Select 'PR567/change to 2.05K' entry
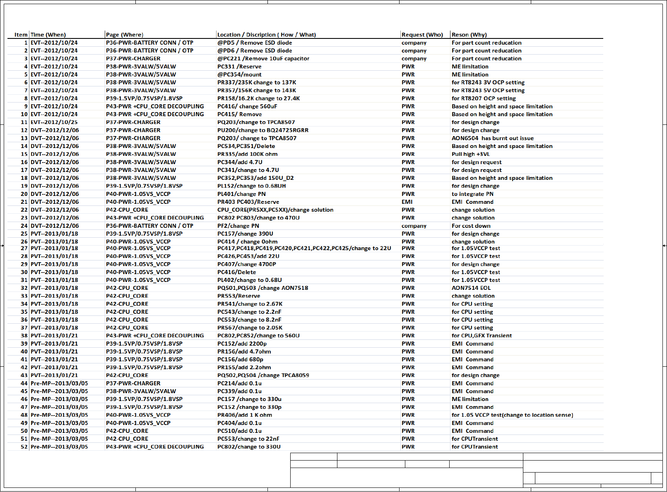Screen dimensions: 667x492 click(250, 327)
